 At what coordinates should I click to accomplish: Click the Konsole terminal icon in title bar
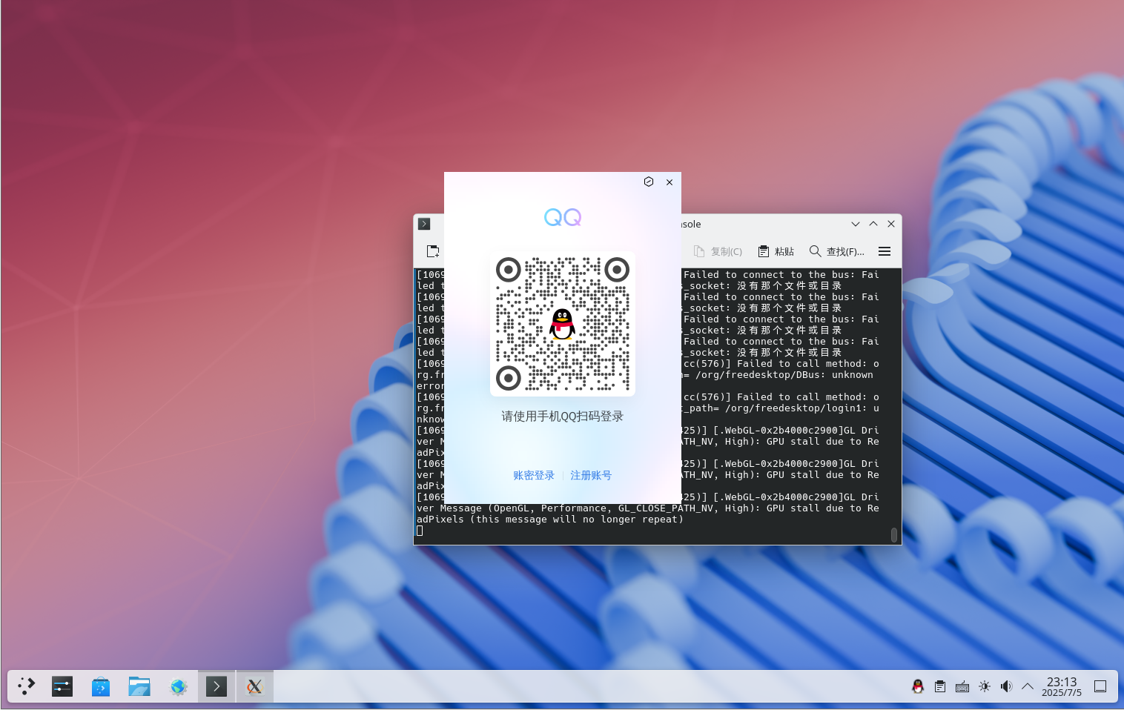coord(424,224)
